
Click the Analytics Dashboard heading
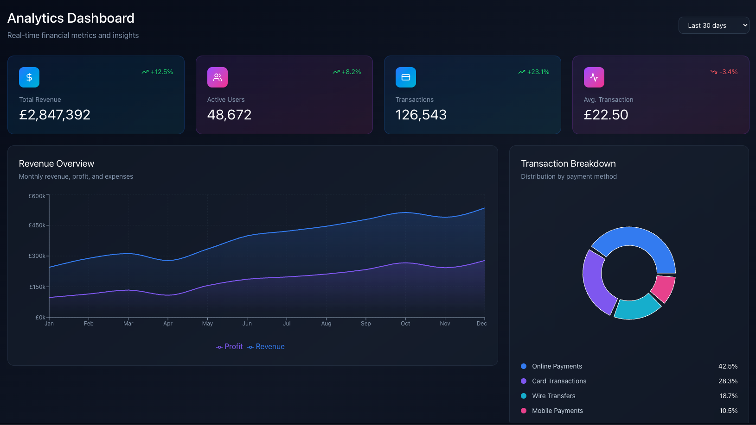click(x=70, y=18)
